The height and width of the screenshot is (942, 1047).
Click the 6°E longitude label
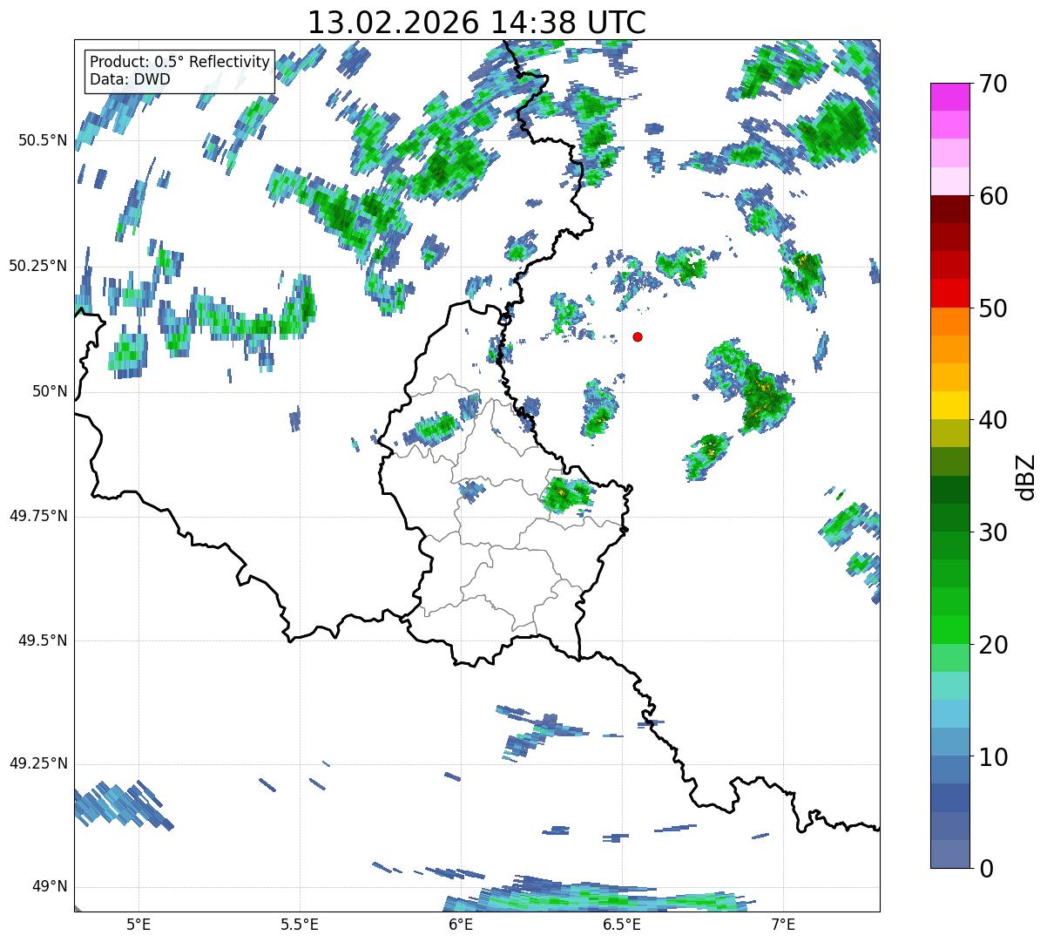point(461,925)
